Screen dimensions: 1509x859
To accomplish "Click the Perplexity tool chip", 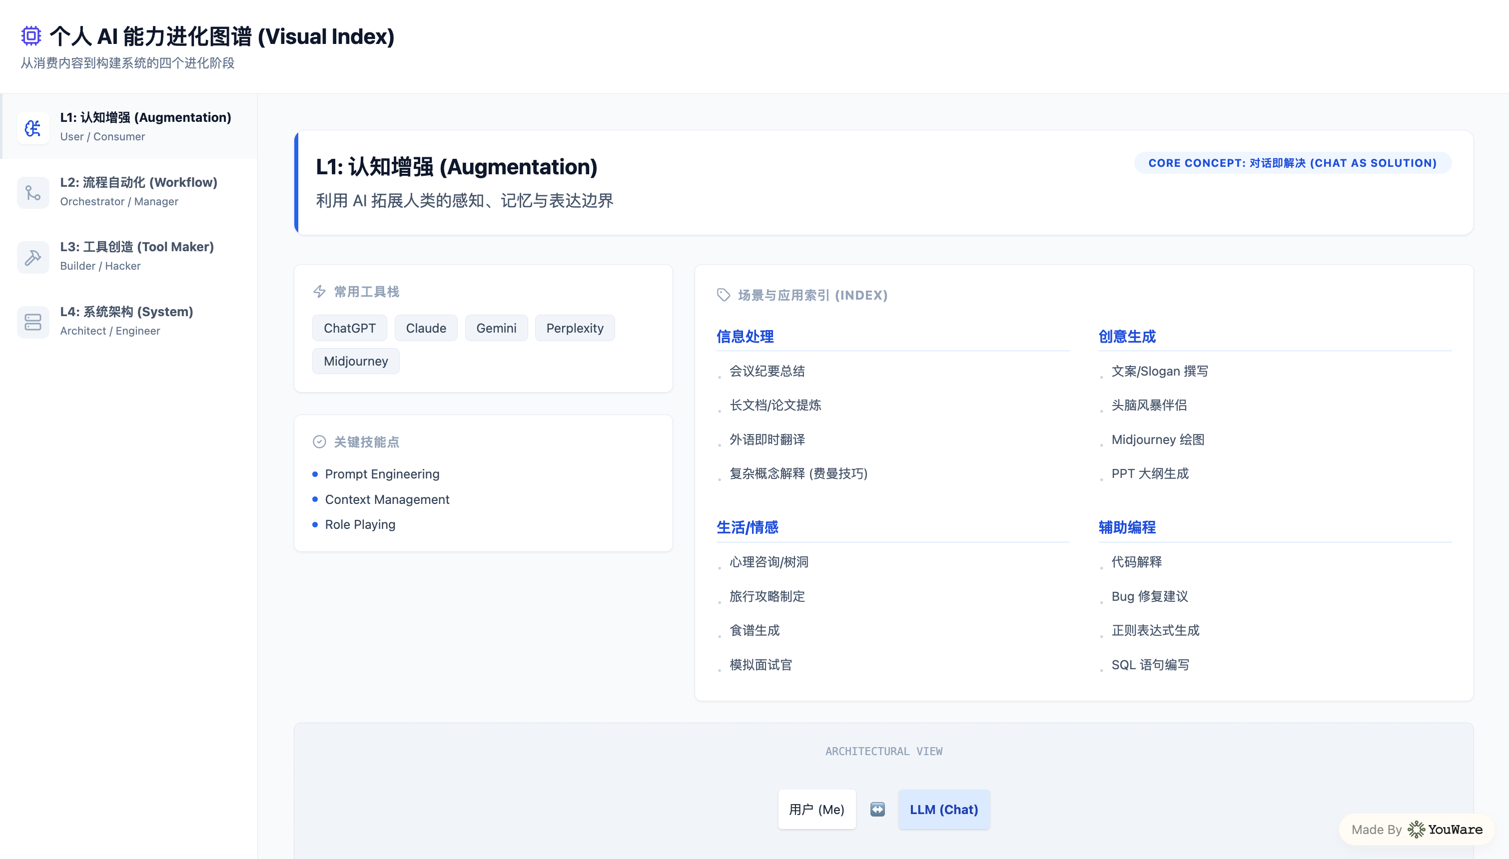I will tap(575, 328).
